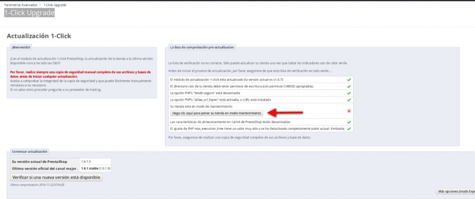Click row text about allow_url_fopen activada
The width and height of the screenshot is (475, 199).
pyautogui.click(x=221, y=100)
